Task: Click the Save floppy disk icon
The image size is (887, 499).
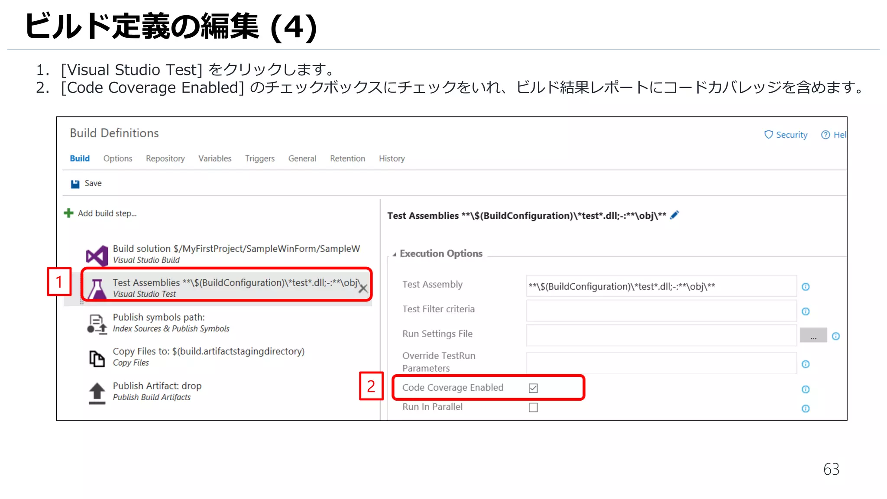Action: point(75,184)
